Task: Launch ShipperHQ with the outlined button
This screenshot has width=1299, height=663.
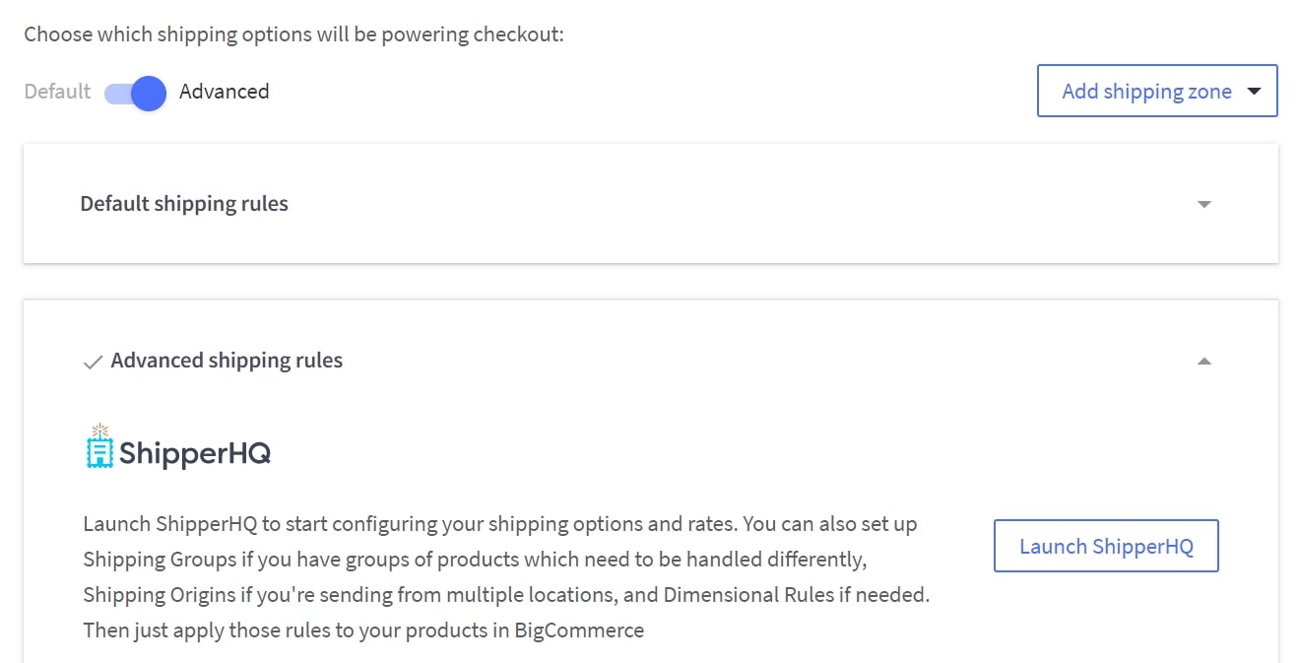Action: coord(1106,546)
